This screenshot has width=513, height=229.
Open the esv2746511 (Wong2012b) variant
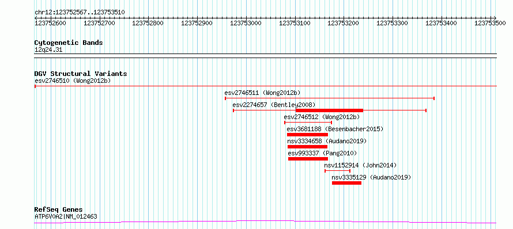click(262, 93)
